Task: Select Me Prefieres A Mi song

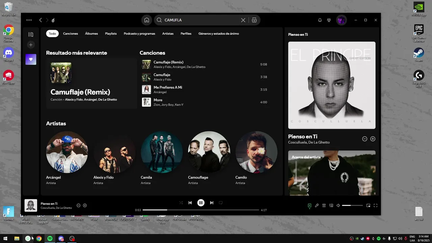Action: [x=206, y=89]
